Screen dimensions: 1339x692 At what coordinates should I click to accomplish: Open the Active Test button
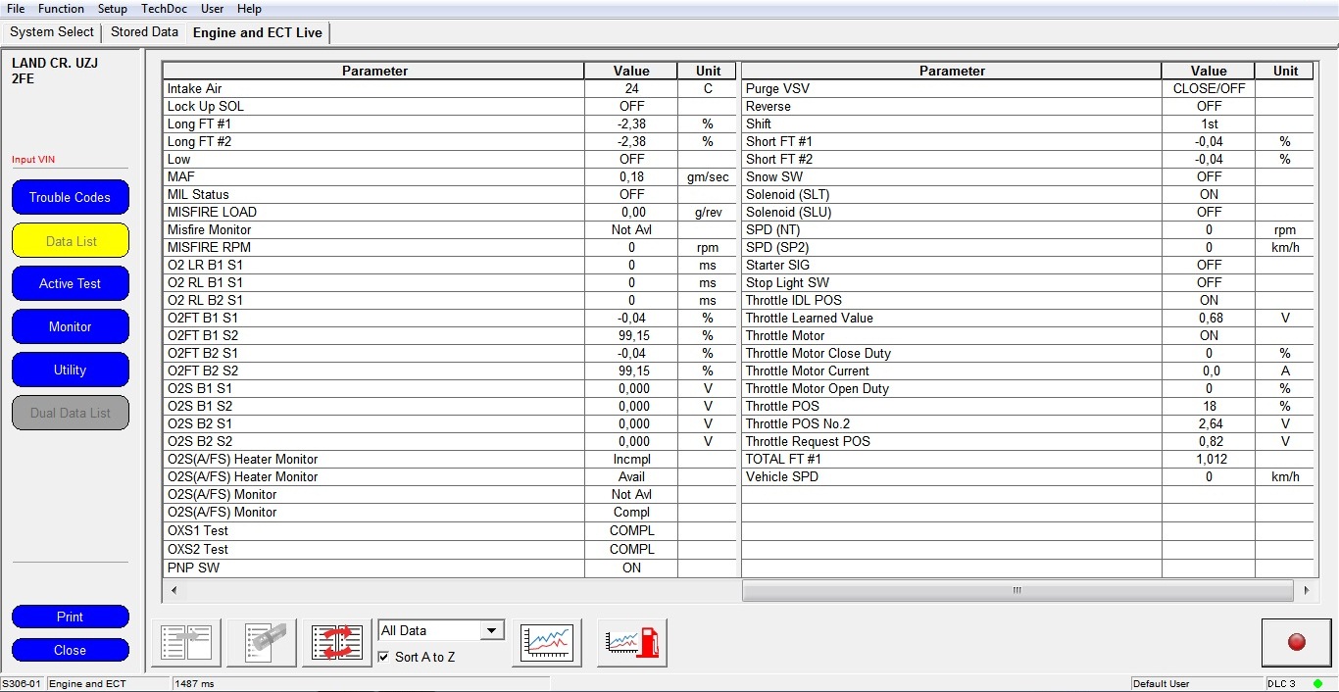tap(70, 283)
